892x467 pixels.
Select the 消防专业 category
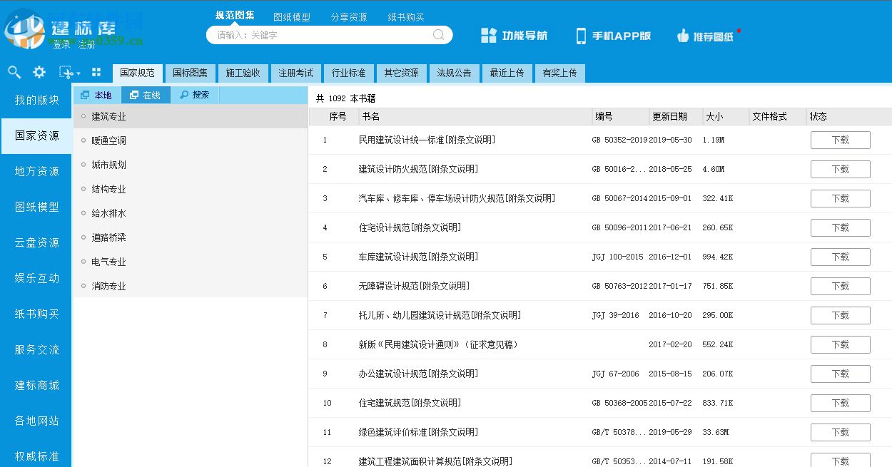click(191, 286)
